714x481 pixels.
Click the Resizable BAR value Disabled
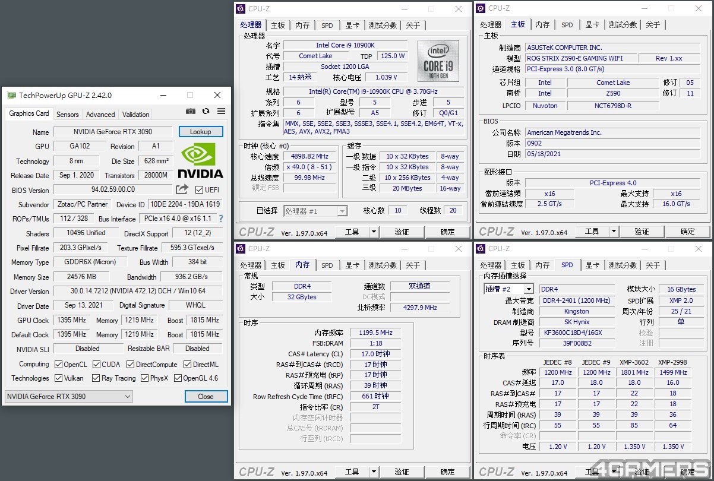click(197, 349)
